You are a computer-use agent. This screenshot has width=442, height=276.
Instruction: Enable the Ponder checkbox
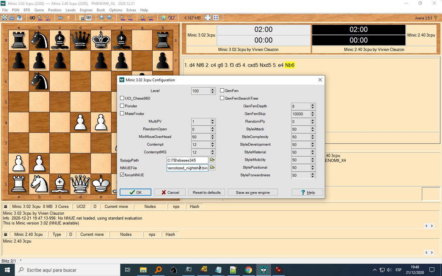(x=122, y=106)
